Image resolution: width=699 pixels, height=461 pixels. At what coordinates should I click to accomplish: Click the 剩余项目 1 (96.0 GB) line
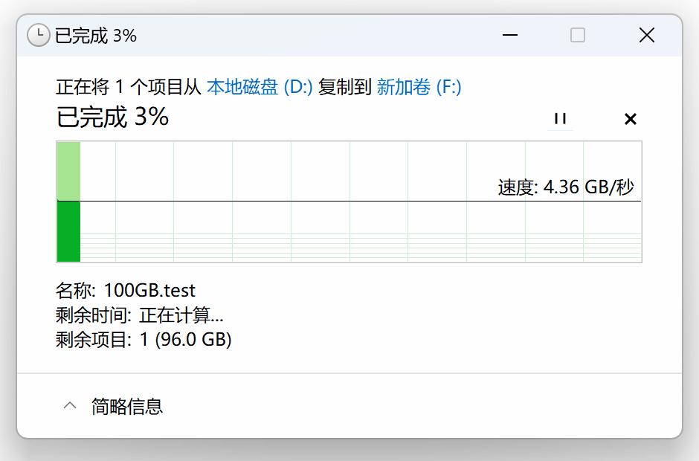click(144, 340)
